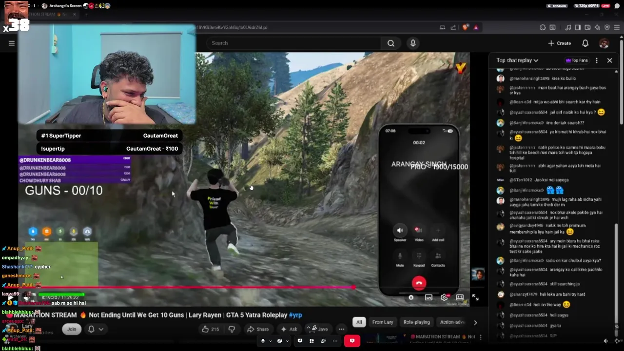
Task: Open the Top Fans leaderboard badge
Action: point(577,60)
